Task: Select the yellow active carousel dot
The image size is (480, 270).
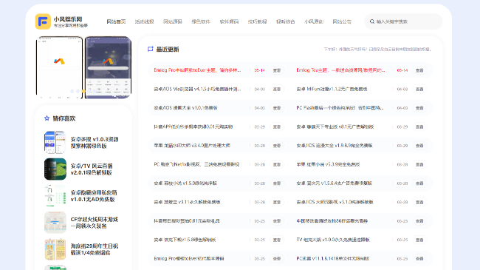Action: pyautogui.click(x=83, y=91)
